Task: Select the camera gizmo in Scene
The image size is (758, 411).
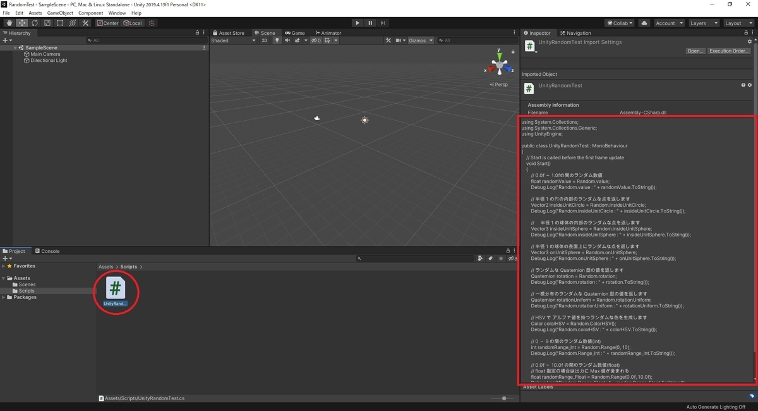Action: [317, 118]
